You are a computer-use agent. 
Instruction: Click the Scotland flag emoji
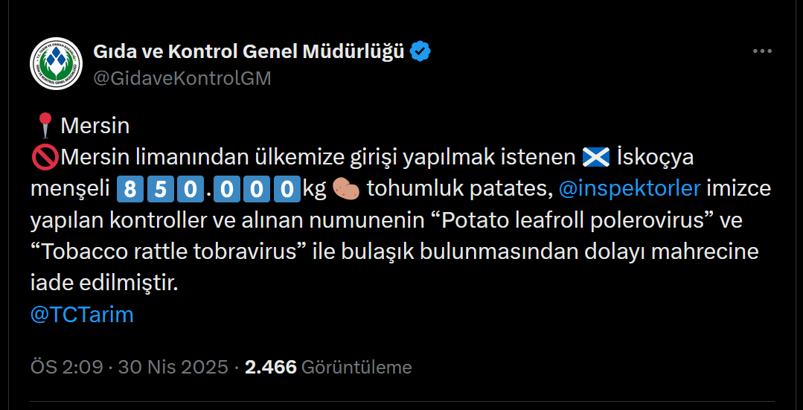595,158
